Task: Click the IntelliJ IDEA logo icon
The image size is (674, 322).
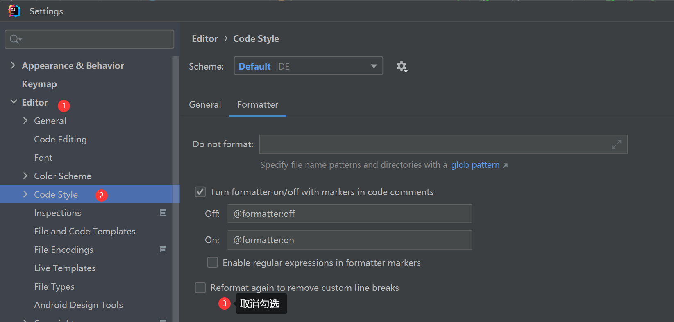Action: 14,11
